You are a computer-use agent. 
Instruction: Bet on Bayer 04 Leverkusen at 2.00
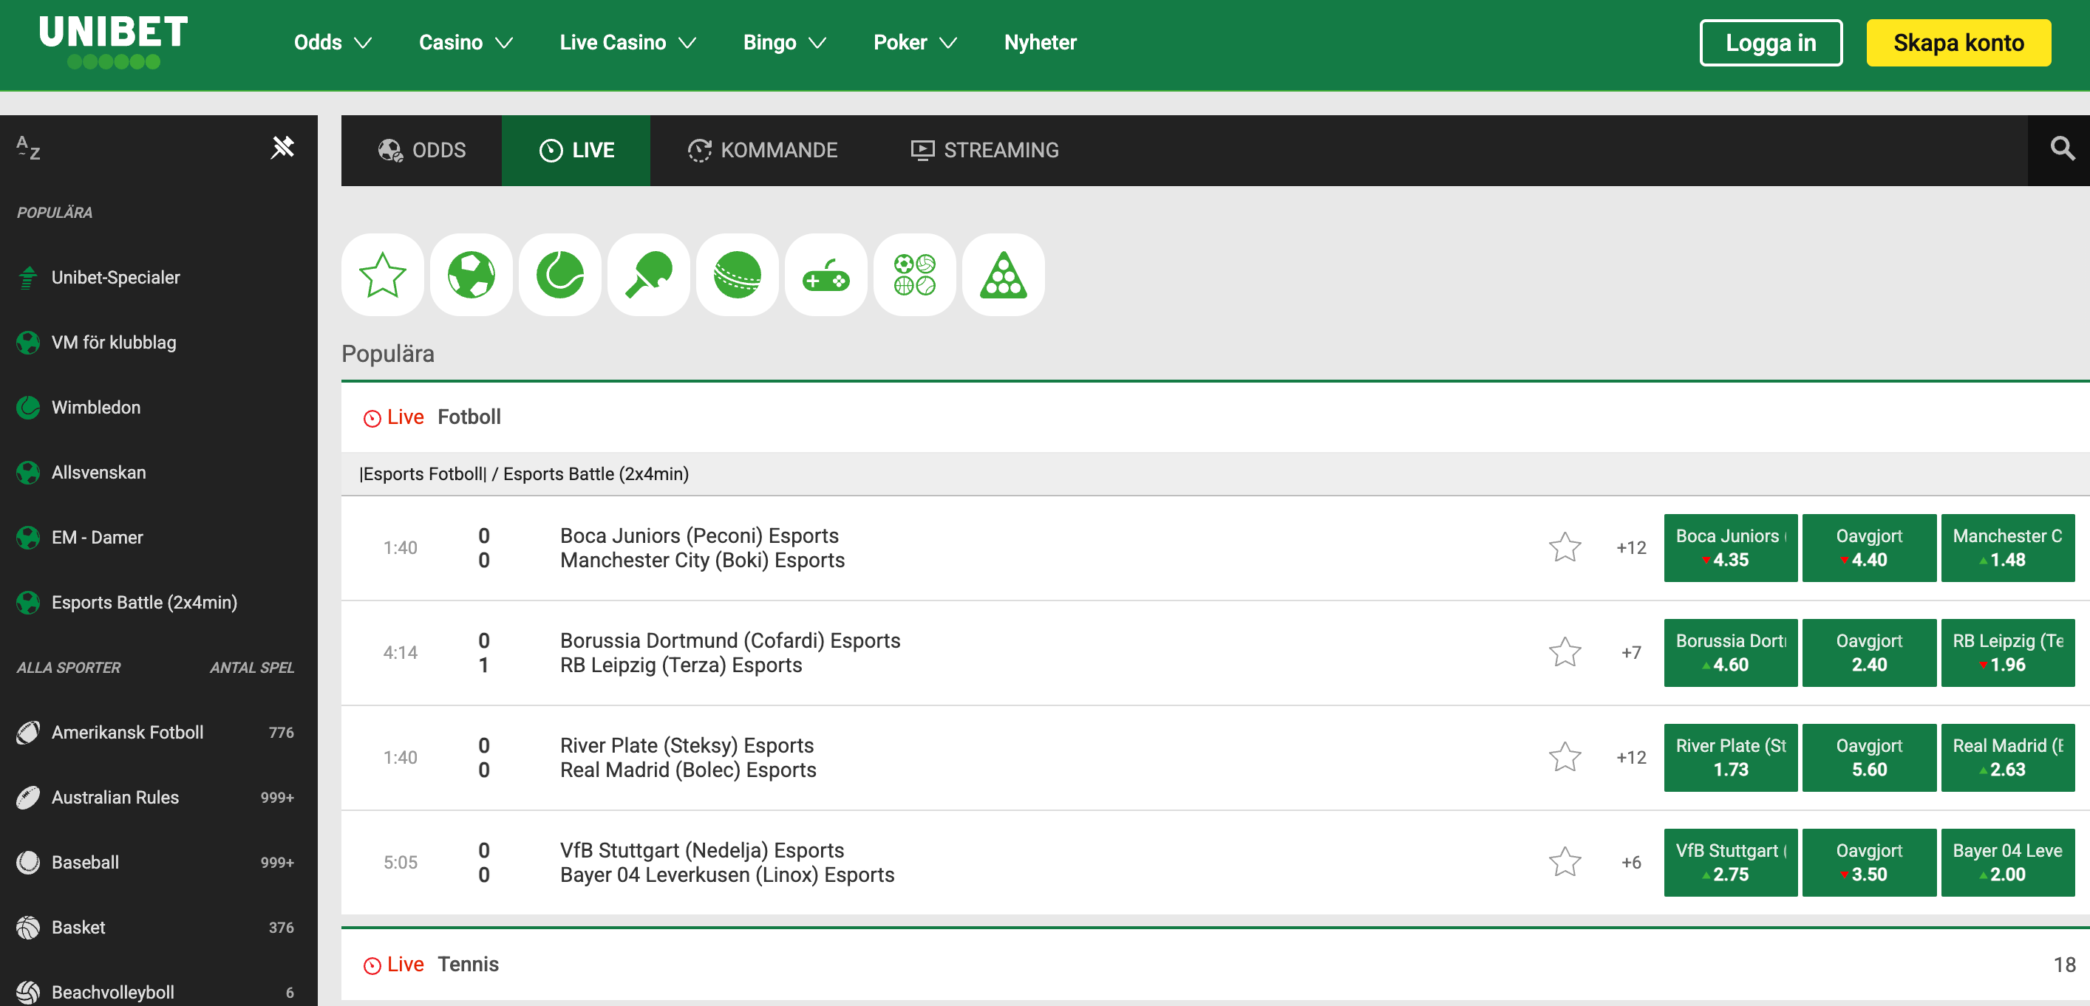click(2007, 862)
